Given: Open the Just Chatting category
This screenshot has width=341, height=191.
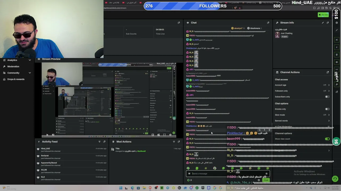Looking at the screenshot, I should 286,33.
